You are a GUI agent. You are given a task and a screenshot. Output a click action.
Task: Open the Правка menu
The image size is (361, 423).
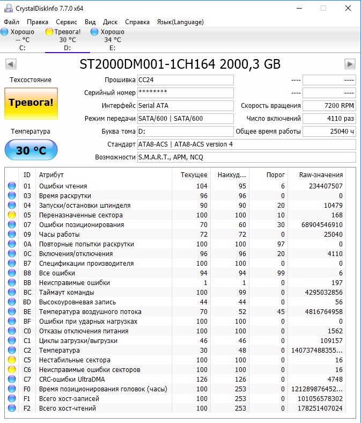(x=38, y=22)
